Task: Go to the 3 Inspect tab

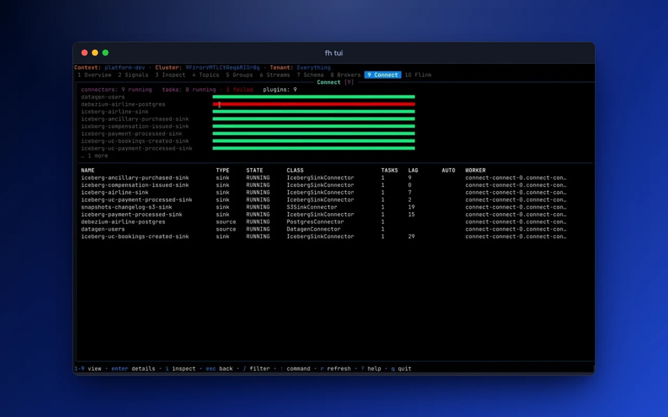Action: [170, 75]
